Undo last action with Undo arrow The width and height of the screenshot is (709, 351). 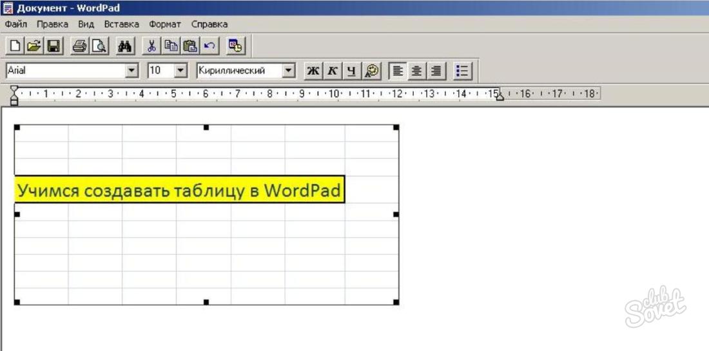point(209,46)
